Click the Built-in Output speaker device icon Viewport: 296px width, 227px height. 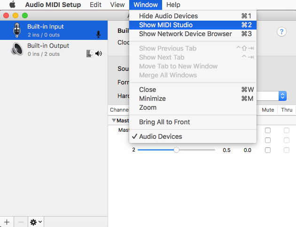[x=17, y=49]
